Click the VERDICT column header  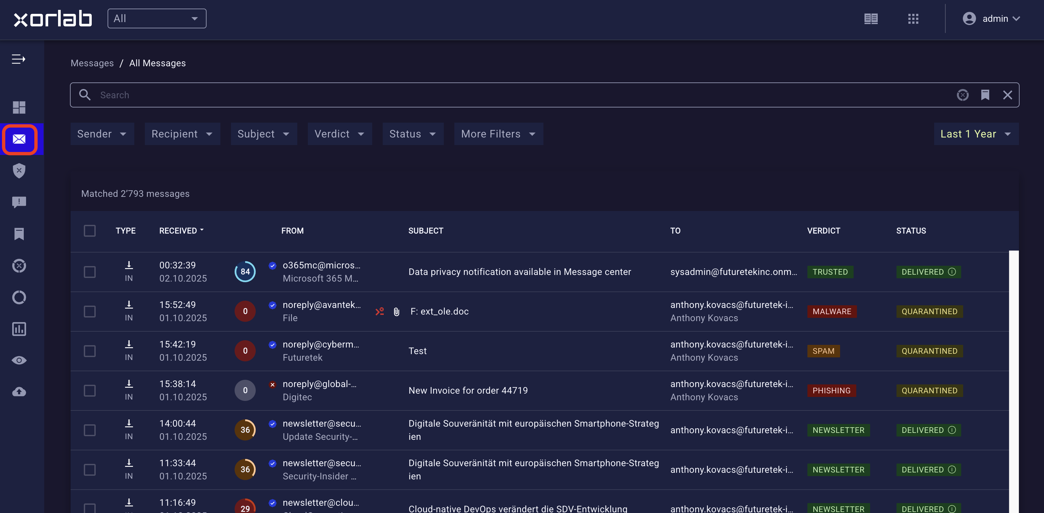coord(823,231)
